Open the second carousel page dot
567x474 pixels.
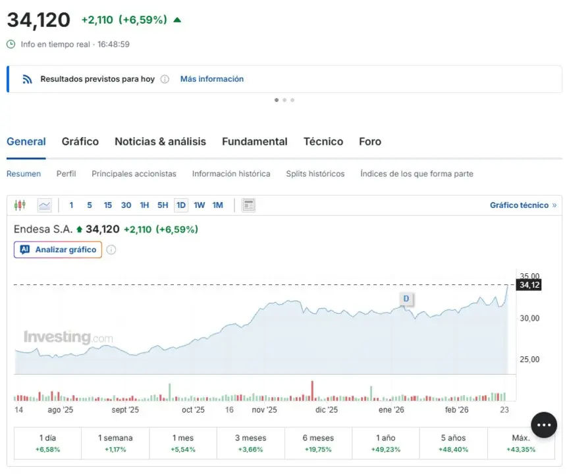[x=284, y=100]
